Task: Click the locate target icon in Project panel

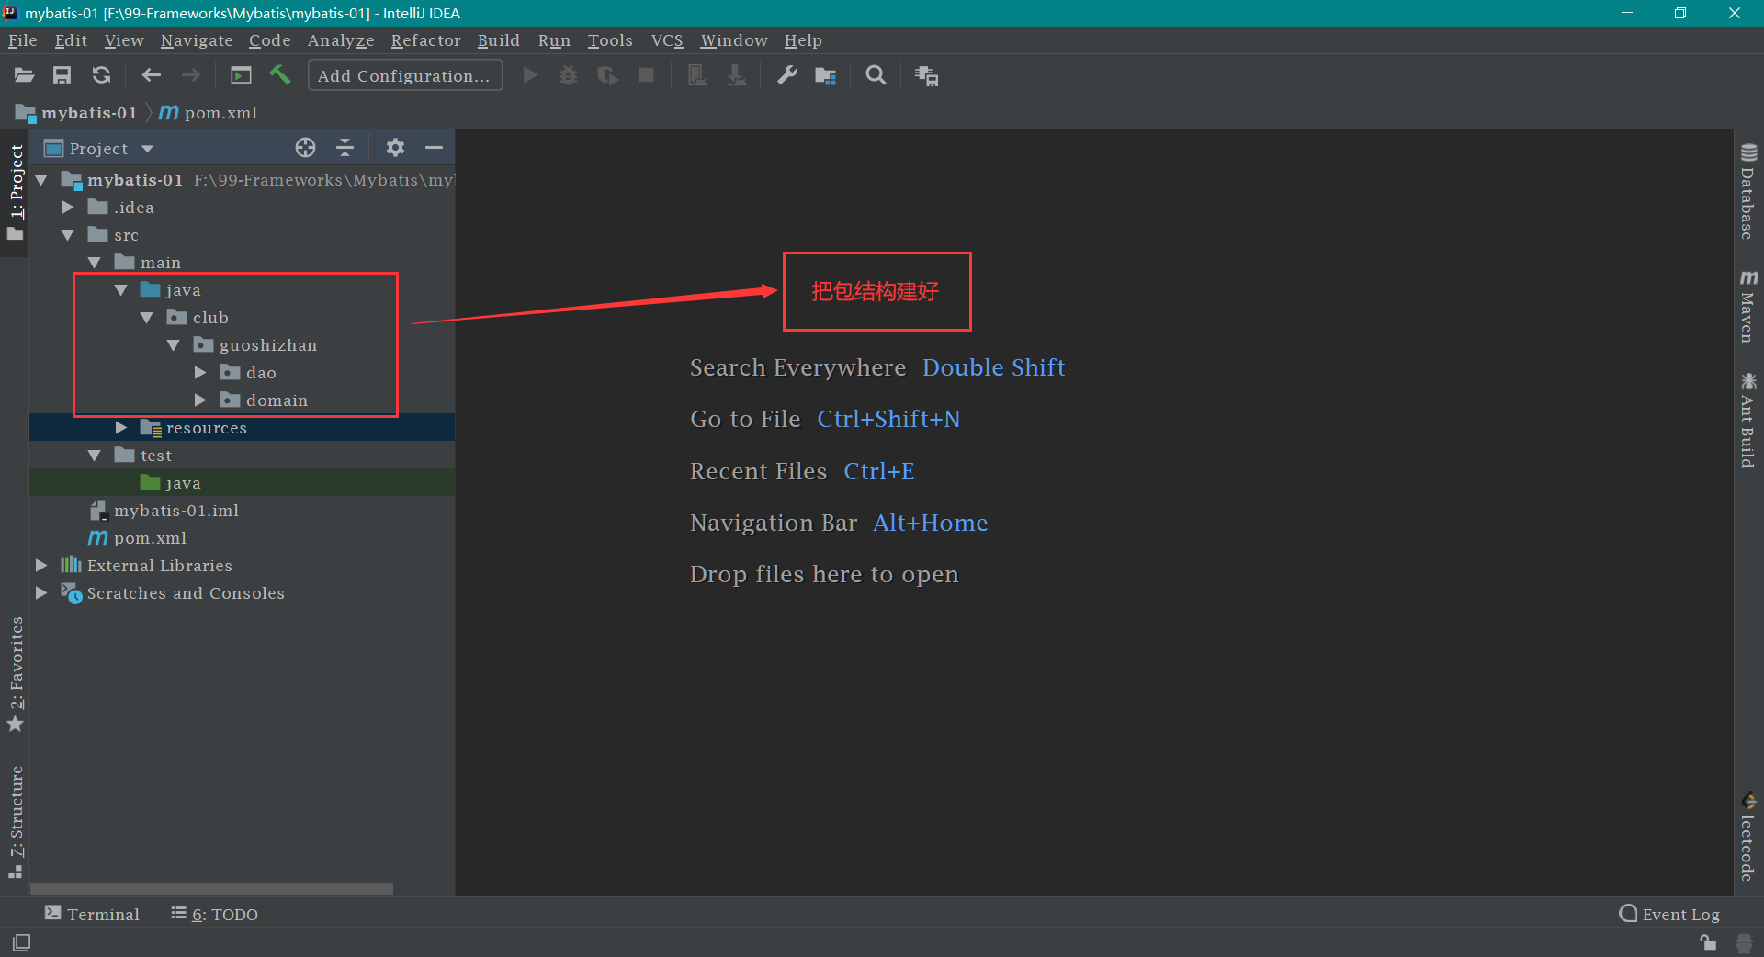Action: pos(305,148)
